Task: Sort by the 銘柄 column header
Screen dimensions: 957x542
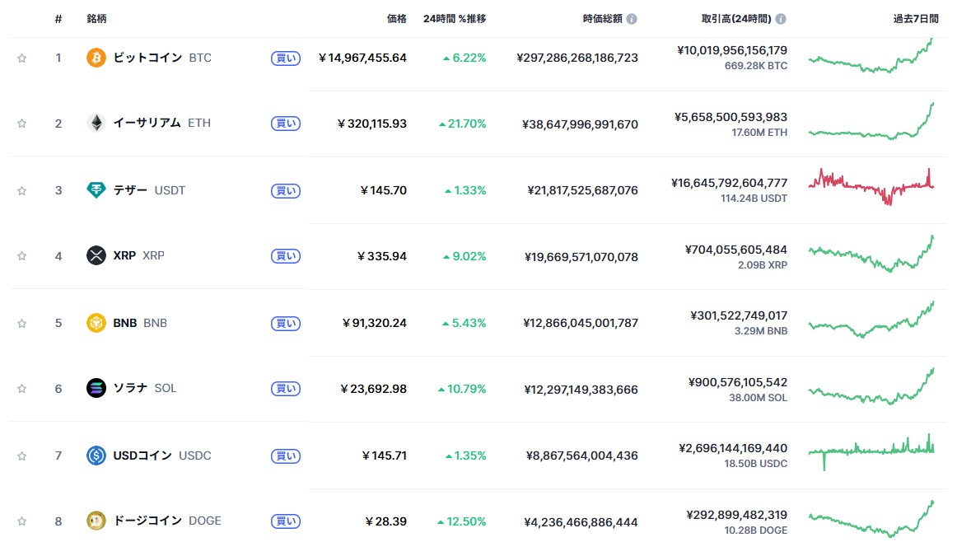Action: 96,19
